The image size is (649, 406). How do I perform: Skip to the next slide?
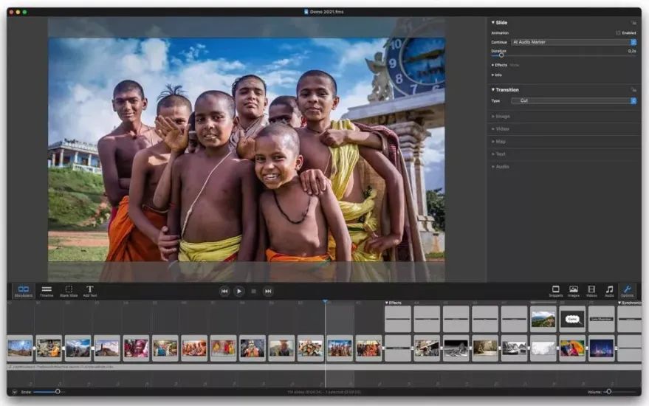268,292
